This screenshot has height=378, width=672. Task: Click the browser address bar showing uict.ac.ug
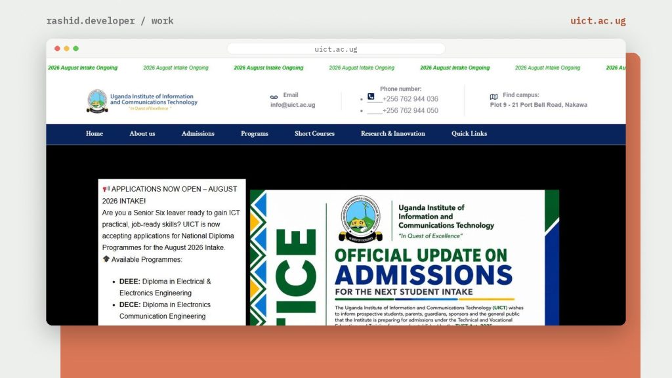[336, 49]
